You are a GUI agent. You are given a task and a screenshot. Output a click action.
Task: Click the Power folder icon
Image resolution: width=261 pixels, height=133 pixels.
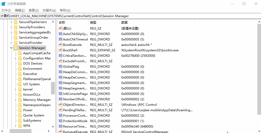[x=20, y=110]
